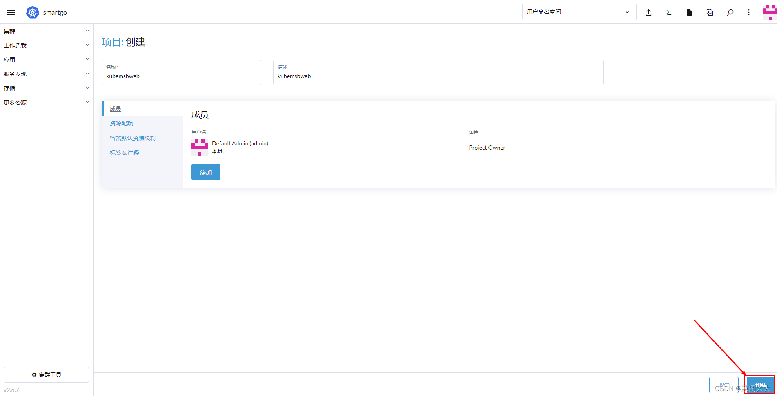Image resolution: width=777 pixels, height=396 pixels.
Task: Click the 添加 member button
Action: pyautogui.click(x=206, y=172)
